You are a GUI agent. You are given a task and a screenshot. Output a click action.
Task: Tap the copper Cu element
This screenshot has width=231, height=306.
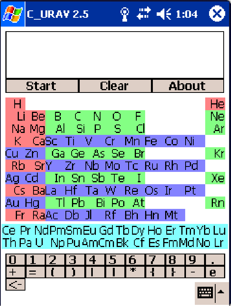click(12, 153)
